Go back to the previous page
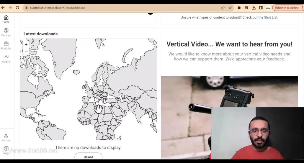 (x=3, y=8)
